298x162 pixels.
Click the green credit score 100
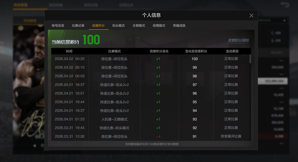tap(92, 40)
